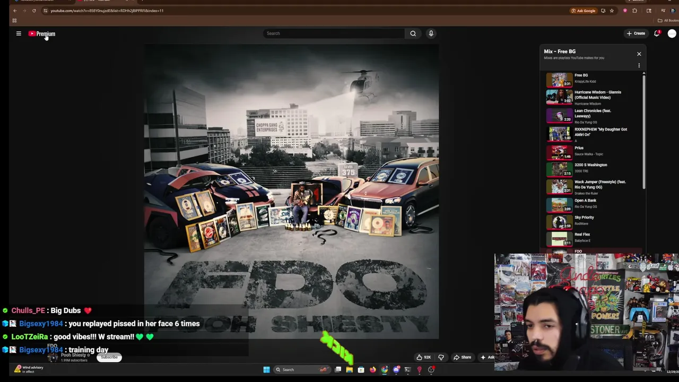Open the browser apps grid shortcut
679x382 pixels.
(14, 21)
